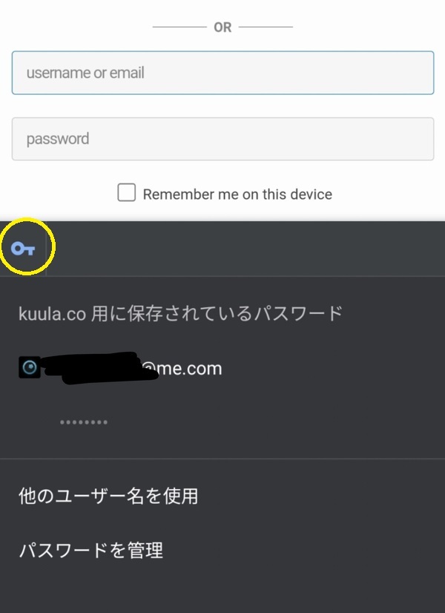Click the separator above 他のユーザー名を使用
Image resolution: width=445 pixels, height=613 pixels.
pyautogui.click(x=222, y=459)
